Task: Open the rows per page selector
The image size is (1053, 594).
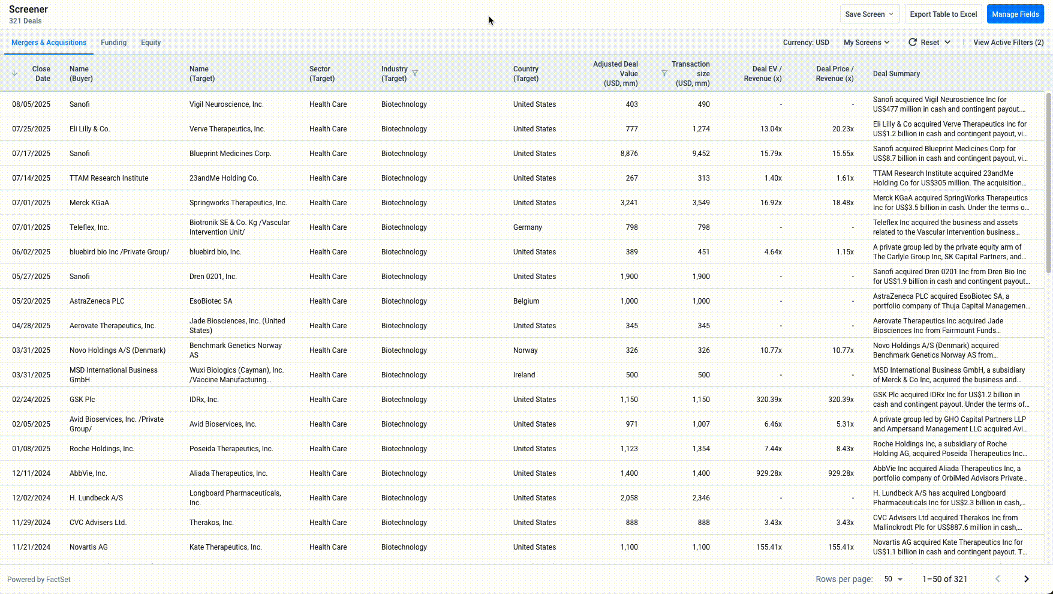Action: coord(893,579)
